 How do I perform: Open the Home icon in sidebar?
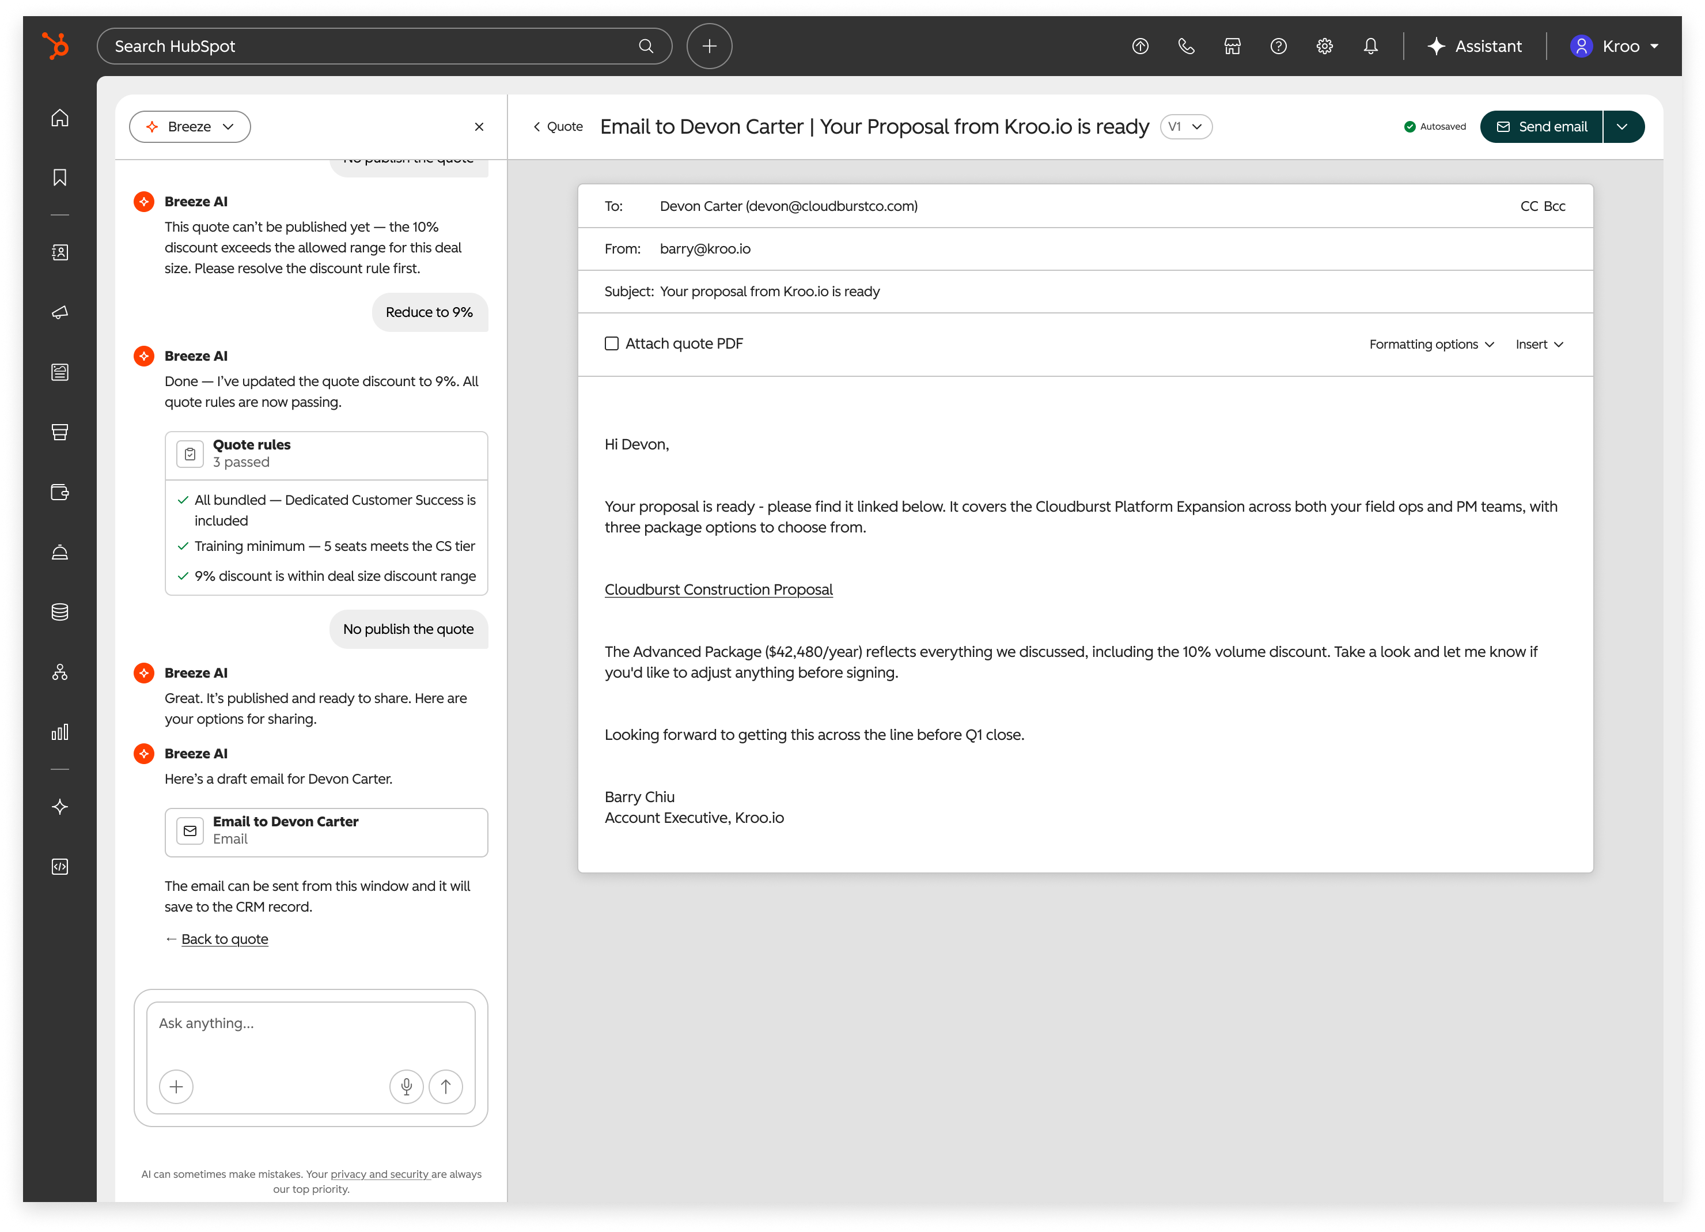tap(60, 118)
